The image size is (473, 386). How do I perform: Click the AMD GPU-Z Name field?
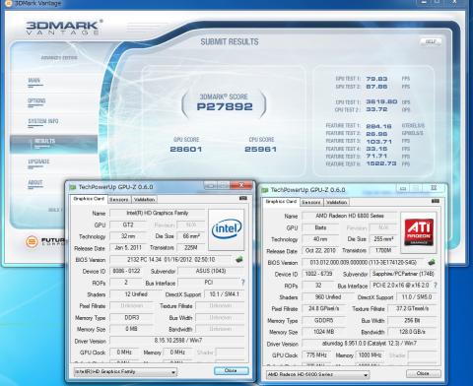[350, 216]
